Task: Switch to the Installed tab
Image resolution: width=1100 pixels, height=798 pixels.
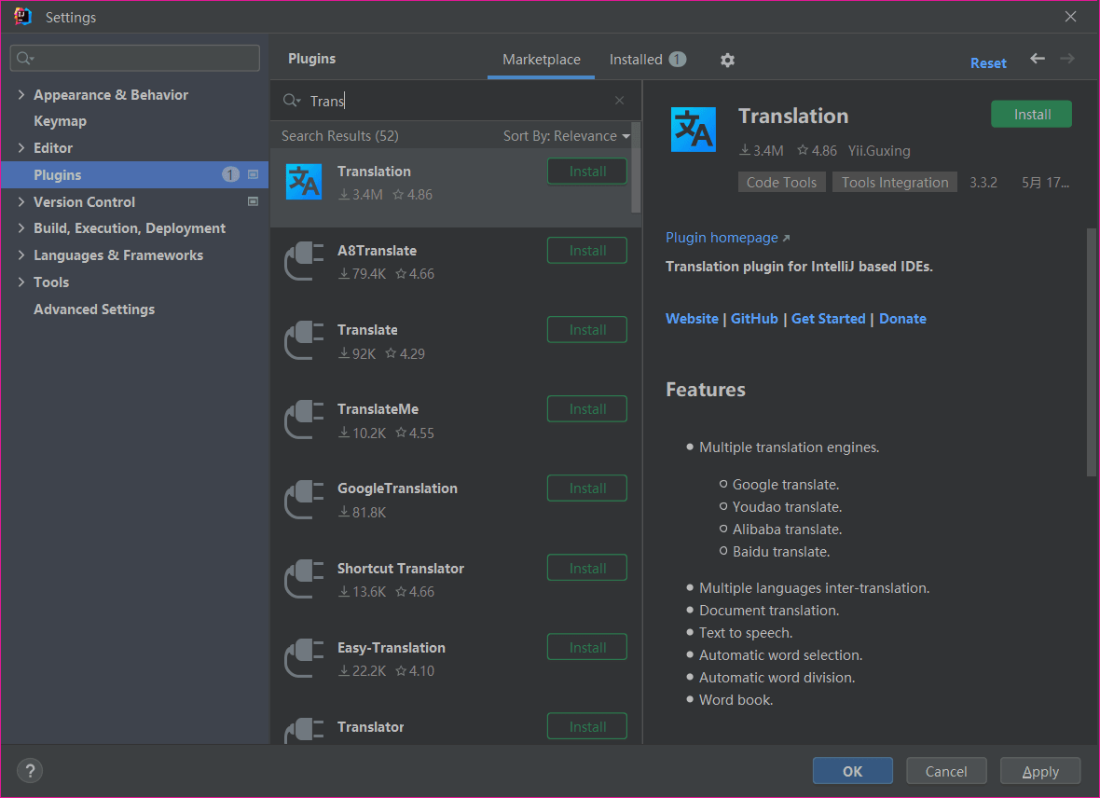Action: click(648, 60)
